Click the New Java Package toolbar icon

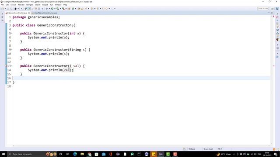point(70,9)
